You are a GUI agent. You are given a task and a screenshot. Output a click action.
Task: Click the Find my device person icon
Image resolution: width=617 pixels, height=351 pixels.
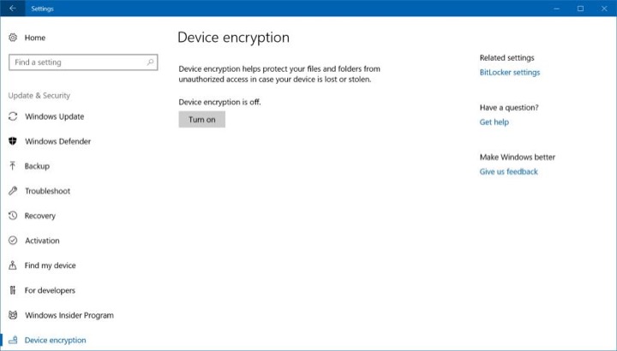coord(13,265)
